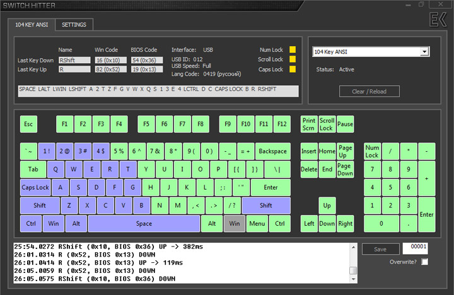The width and height of the screenshot is (454, 295).
Task: Click the numpad 5 key
Action: (x=390, y=188)
